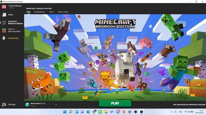Open LINE app from taskbar
Image resolution: width=206 pixels, height=115 pixels.
coord(100,112)
